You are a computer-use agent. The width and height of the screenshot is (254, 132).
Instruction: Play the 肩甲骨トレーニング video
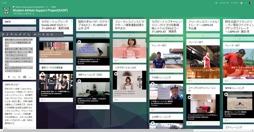[x=226, y=94]
